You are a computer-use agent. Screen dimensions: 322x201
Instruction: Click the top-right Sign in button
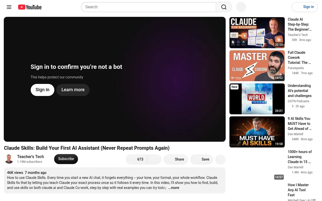(x=305, y=7)
